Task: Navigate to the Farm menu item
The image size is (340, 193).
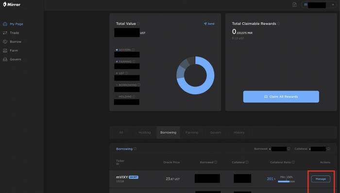Action: coord(14,51)
